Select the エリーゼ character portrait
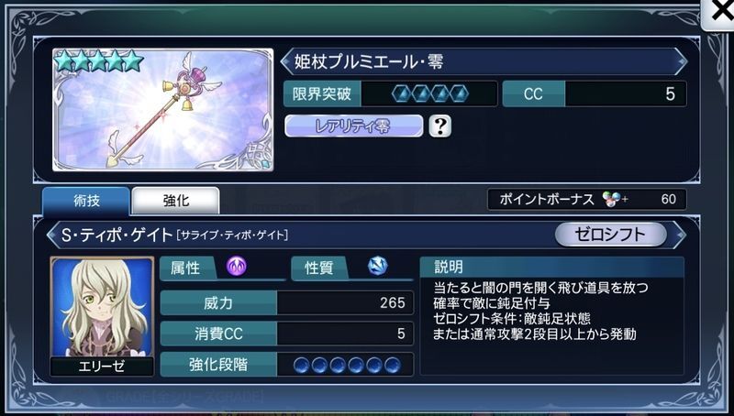 pyautogui.click(x=102, y=308)
